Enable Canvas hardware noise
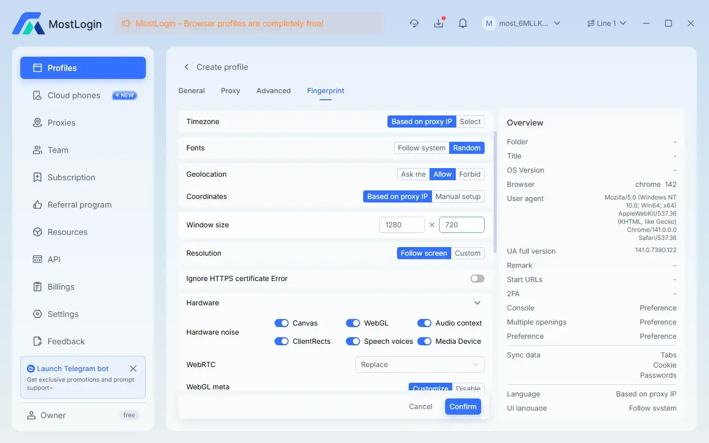This screenshot has height=443, width=709. [282, 323]
